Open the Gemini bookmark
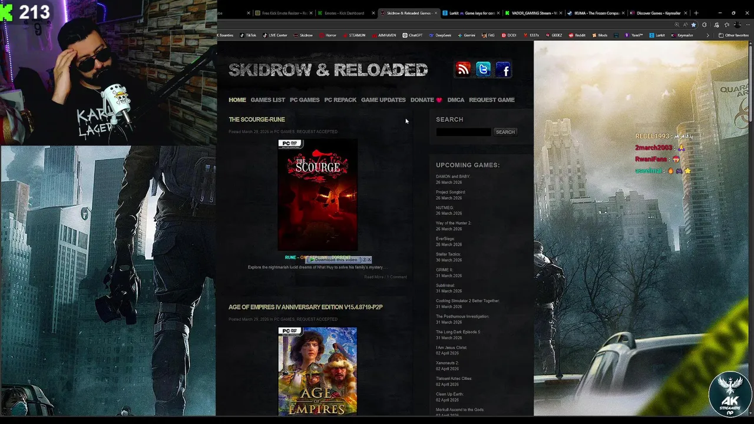 pos(466,35)
